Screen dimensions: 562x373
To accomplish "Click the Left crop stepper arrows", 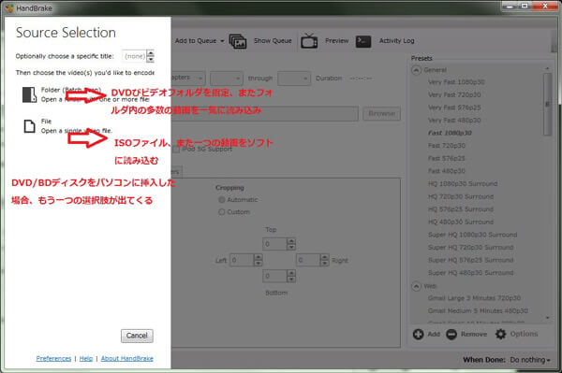I will (x=259, y=260).
